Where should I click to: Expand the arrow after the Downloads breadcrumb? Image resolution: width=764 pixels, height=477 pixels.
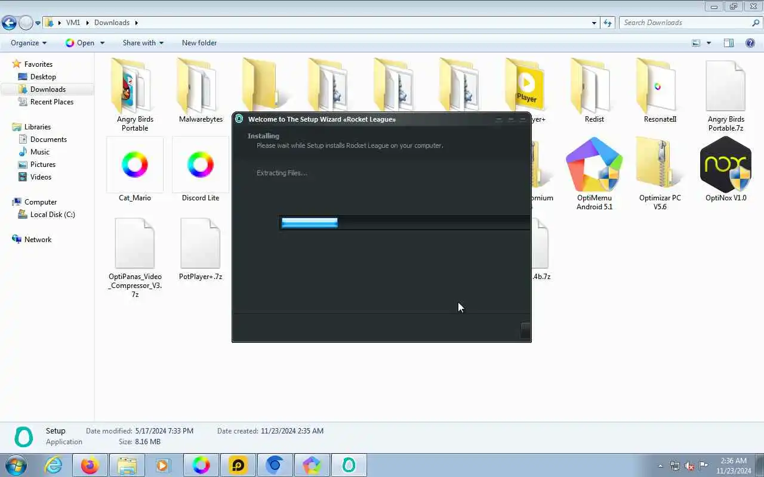tap(136, 23)
